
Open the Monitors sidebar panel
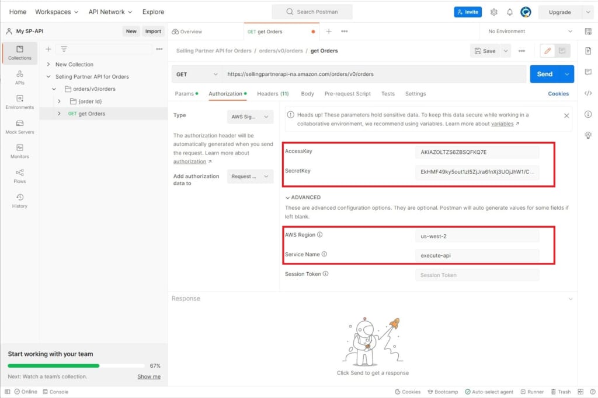pyautogui.click(x=20, y=151)
